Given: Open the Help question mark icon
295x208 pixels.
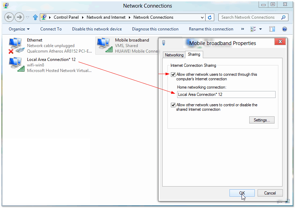Looking at the screenshot, I should (285, 29).
